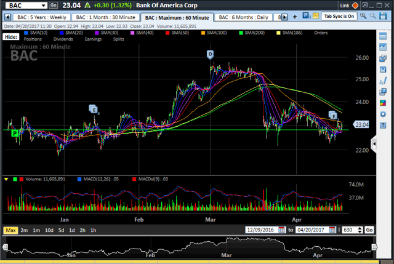Select the 2m time range button
The image size is (394, 264).
[x=24, y=230]
